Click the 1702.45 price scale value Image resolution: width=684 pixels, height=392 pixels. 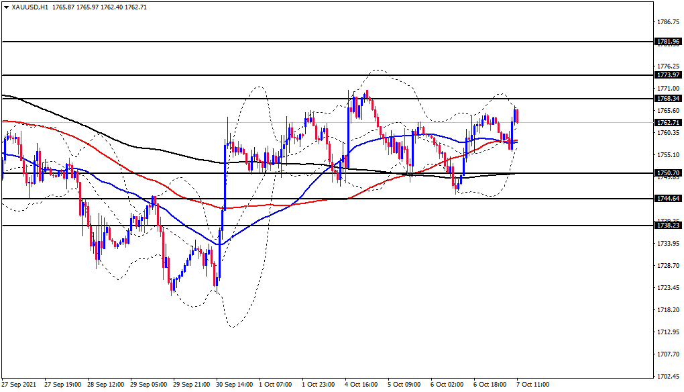669,377
